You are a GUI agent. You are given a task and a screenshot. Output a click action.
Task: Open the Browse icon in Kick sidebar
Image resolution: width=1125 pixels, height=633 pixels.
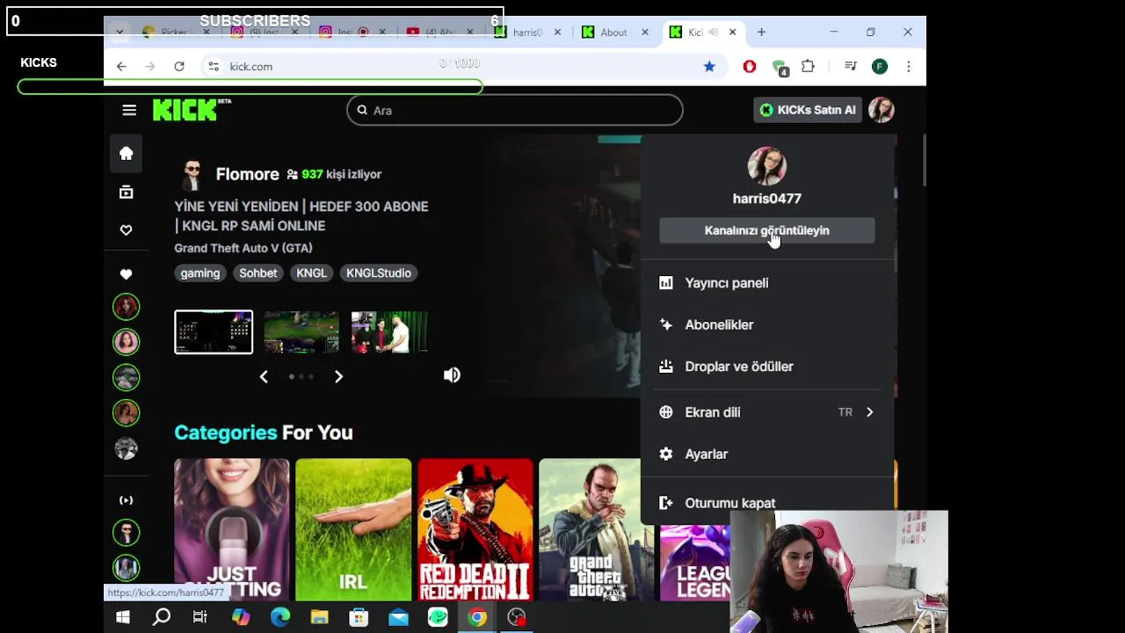pyautogui.click(x=126, y=192)
